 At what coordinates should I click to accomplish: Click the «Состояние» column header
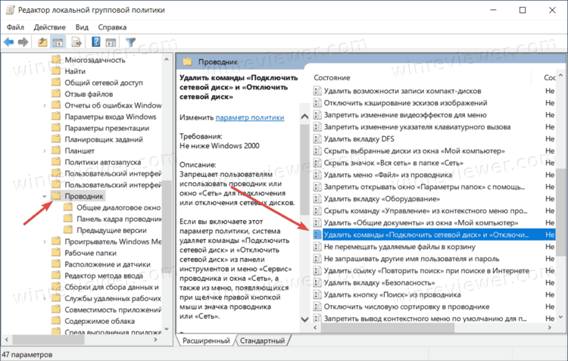tap(332, 77)
